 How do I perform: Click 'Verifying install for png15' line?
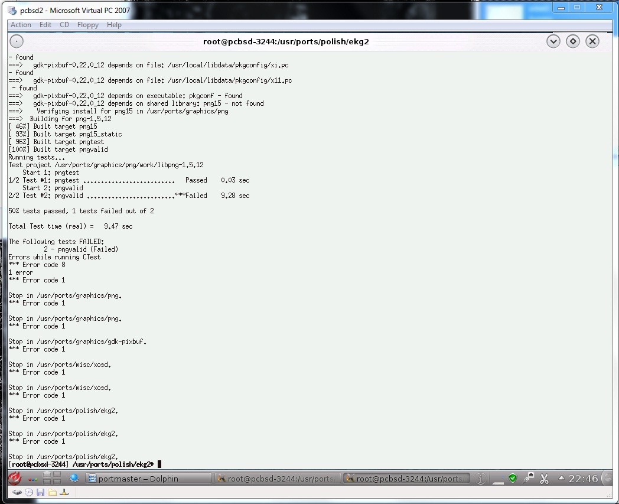pyautogui.click(x=119, y=111)
